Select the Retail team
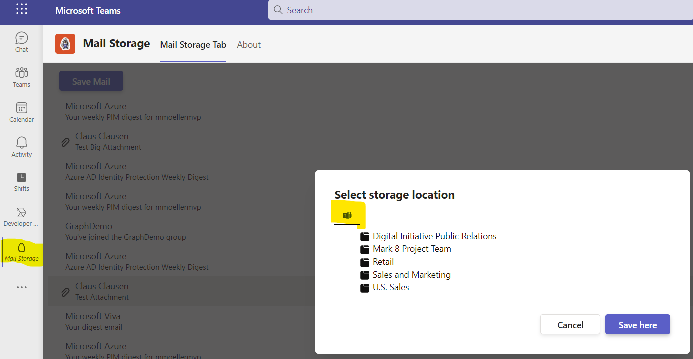693x359 pixels. click(383, 262)
